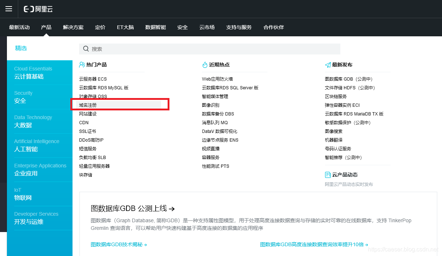The image size is (442, 256).
Task: Open 图数据库GDB技术揭秘 link
Action: click(119, 245)
